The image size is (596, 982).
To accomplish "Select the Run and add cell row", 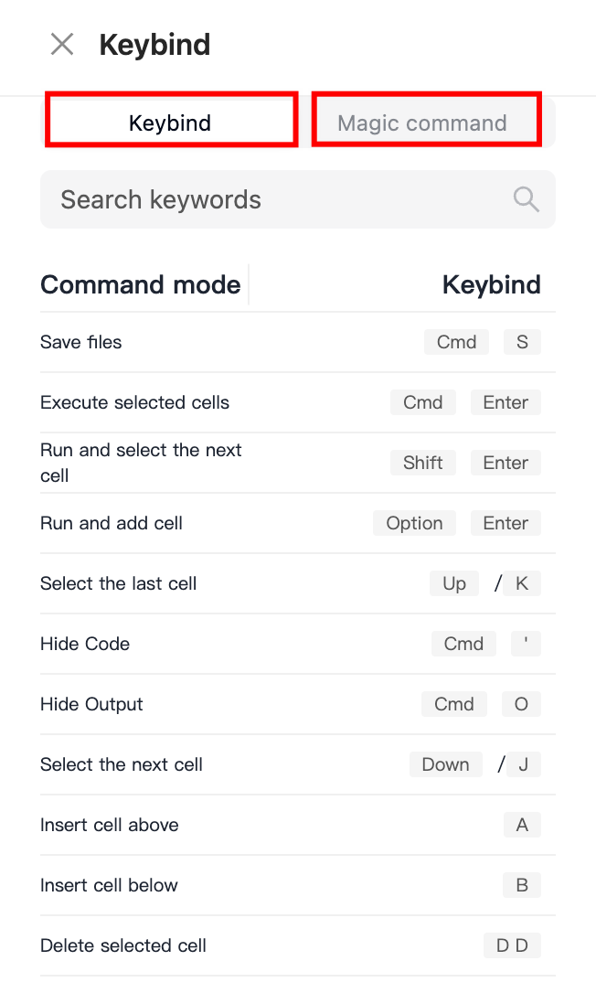I will pyautogui.click(x=298, y=523).
